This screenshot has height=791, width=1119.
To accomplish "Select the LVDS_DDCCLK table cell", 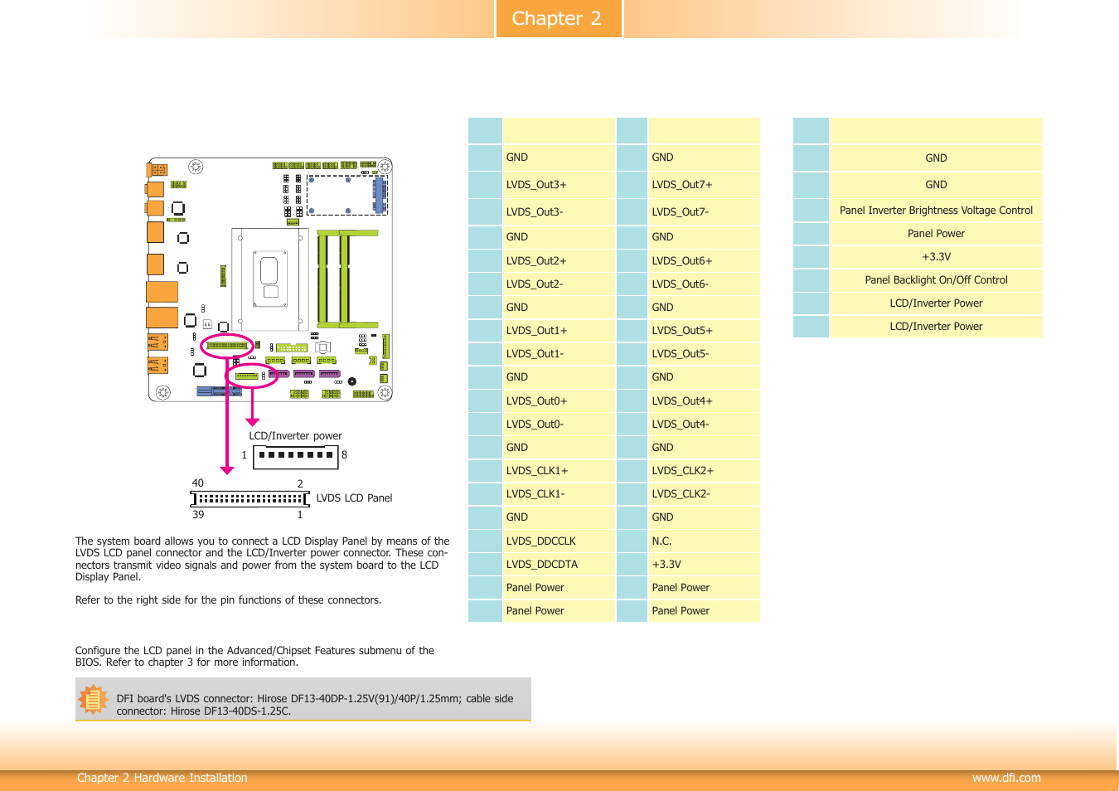I will [559, 541].
